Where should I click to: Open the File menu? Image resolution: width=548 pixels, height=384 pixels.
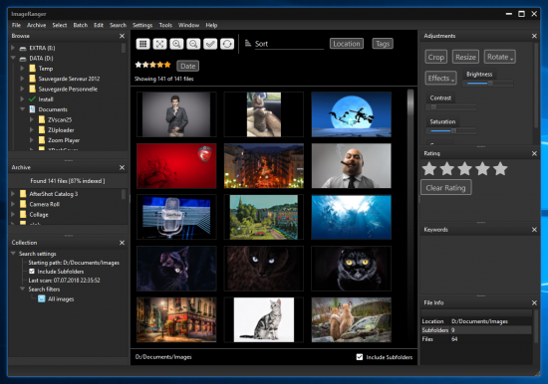(16, 25)
